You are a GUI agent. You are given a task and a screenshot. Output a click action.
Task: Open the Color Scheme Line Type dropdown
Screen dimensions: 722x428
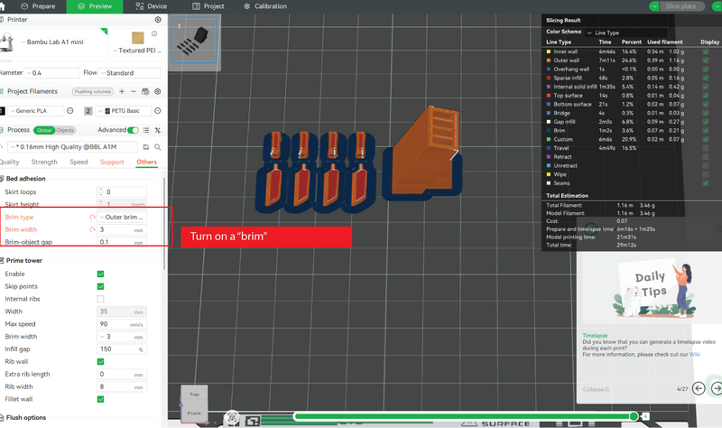click(625, 33)
